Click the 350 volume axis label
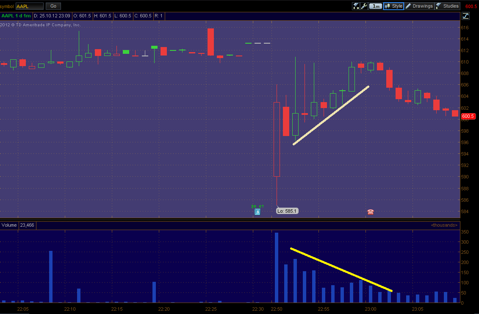Viewport: 479px width, 314px height. (464, 232)
